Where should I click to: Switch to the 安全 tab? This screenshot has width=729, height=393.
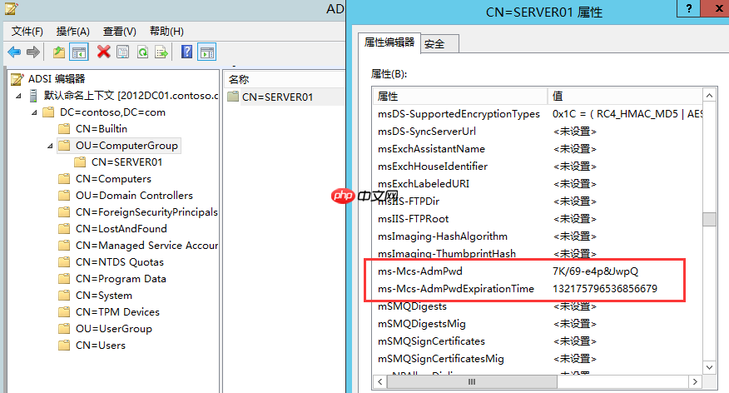tap(439, 44)
